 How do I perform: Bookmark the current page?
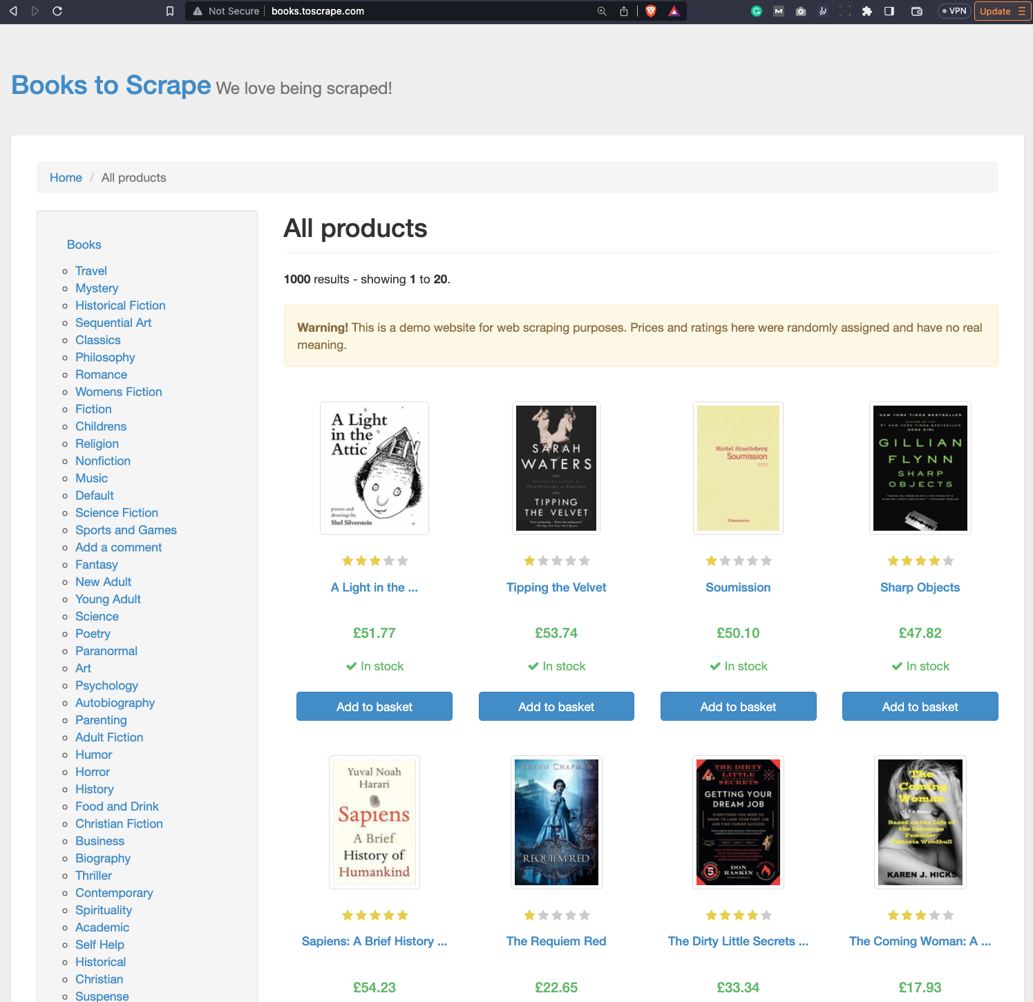(170, 11)
